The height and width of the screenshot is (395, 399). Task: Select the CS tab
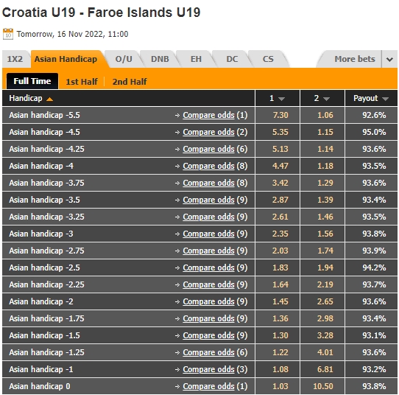coord(268,59)
